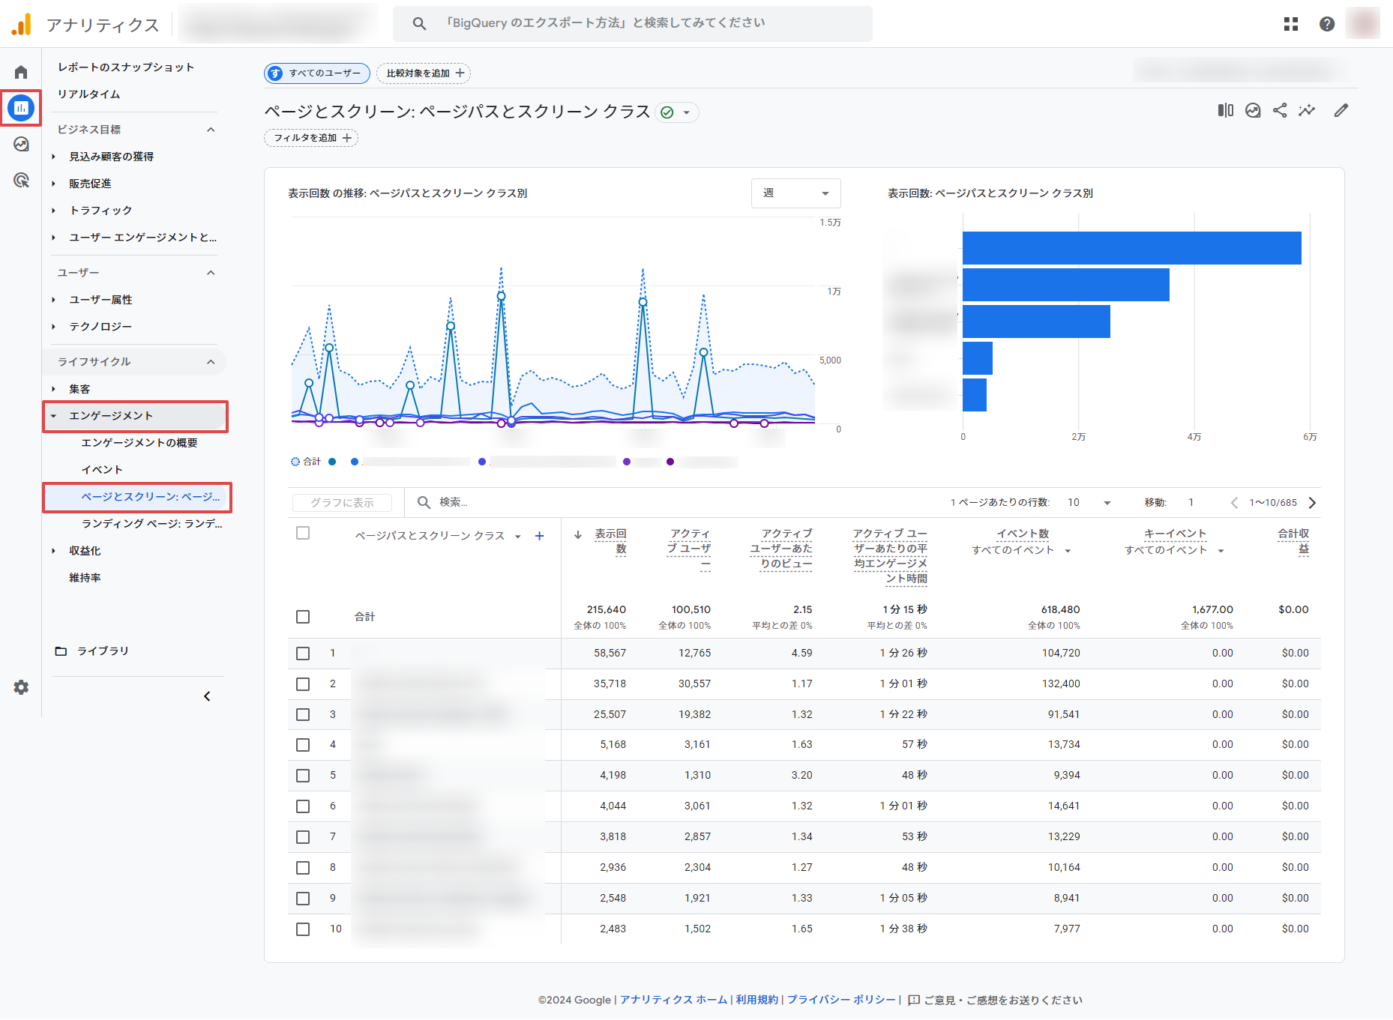1393x1020 pixels.
Task: Check the box for row 7
Action: click(303, 837)
